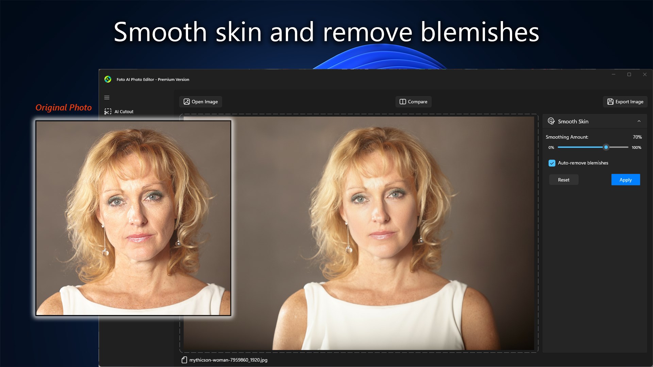Click the file icon beside the filename
653x367 pixels.
184,360
